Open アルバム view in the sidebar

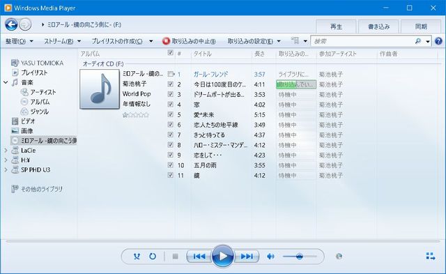click(40, 102)
